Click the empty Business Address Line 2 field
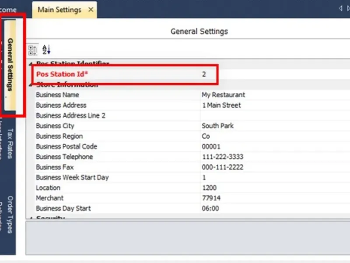The image size is (350, 263). (275, 115)
